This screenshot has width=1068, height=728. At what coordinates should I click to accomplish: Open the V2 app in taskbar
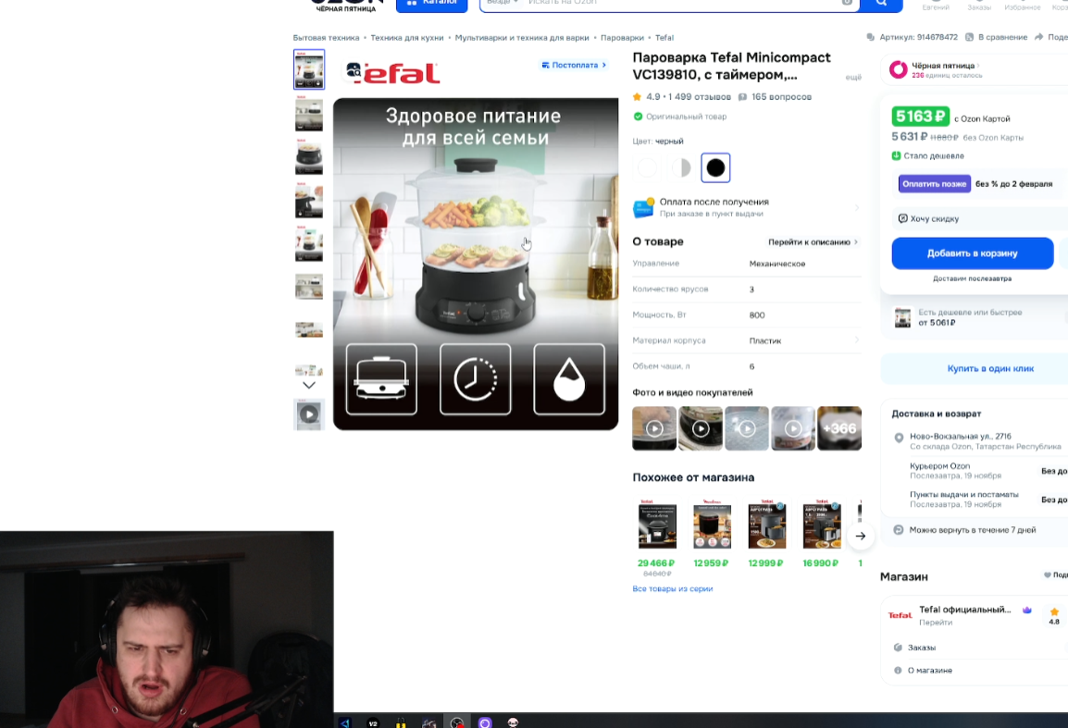pos(373,722)
